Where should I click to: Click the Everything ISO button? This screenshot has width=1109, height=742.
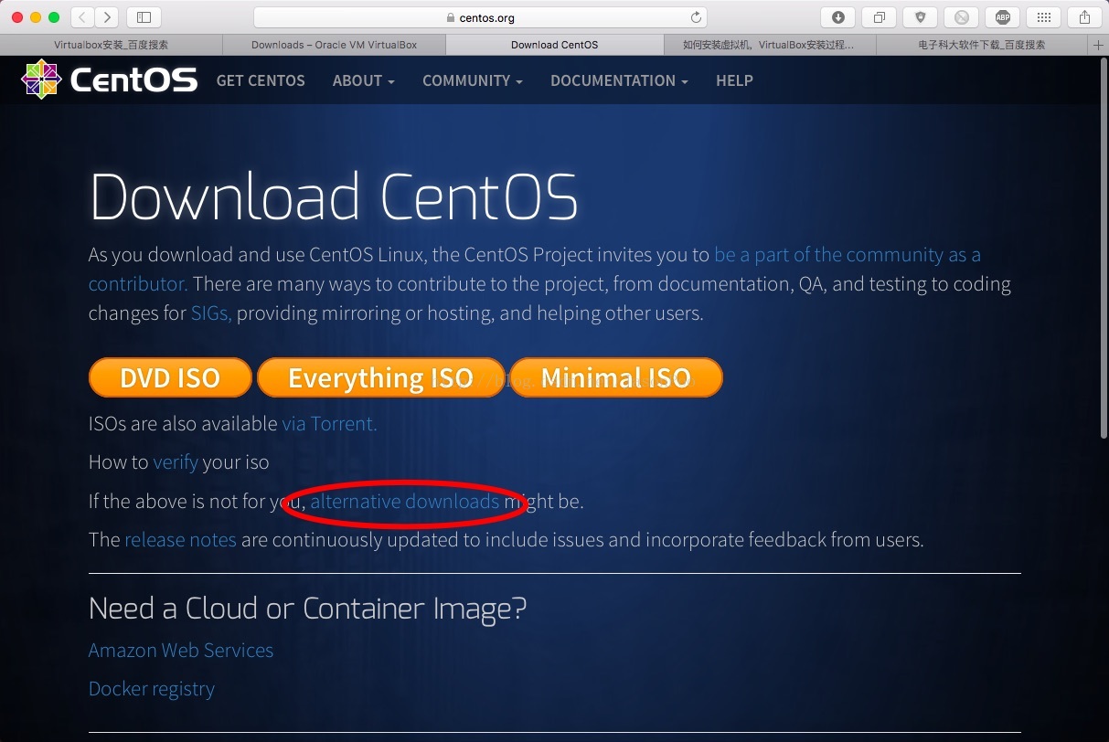click(x=380, y=377)
